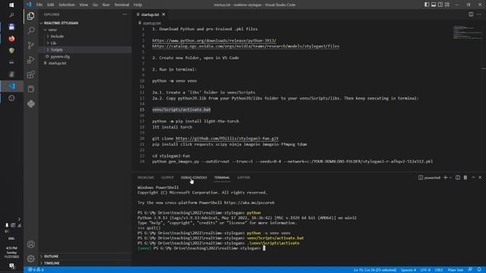Image resolution: width=486 pixels, height=273 pixels.
Task: Open the Explorer view in activity bar
Action: 30,16
